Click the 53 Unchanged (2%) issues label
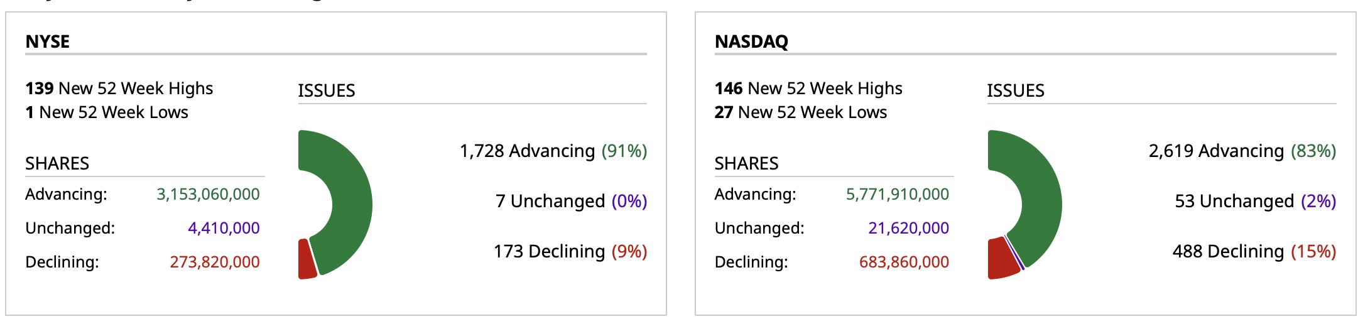This screenshot has width=1358, height=319. tap(1255, 202)
